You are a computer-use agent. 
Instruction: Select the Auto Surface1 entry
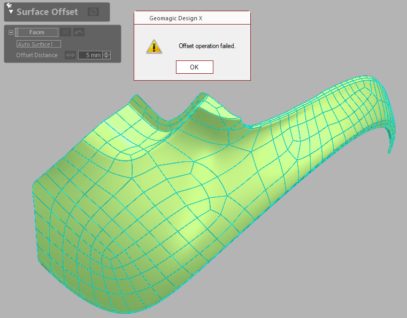(39, 44)
